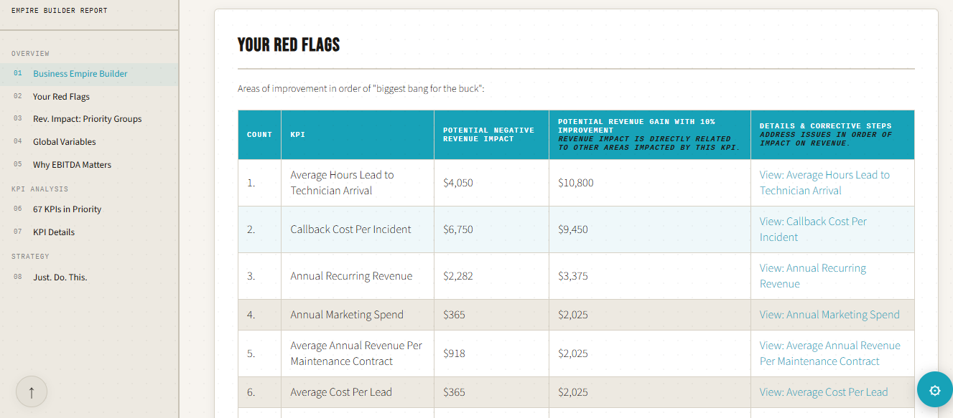Click the Your Red Flags heading
The image size is (953, 418).
point(289,45)
